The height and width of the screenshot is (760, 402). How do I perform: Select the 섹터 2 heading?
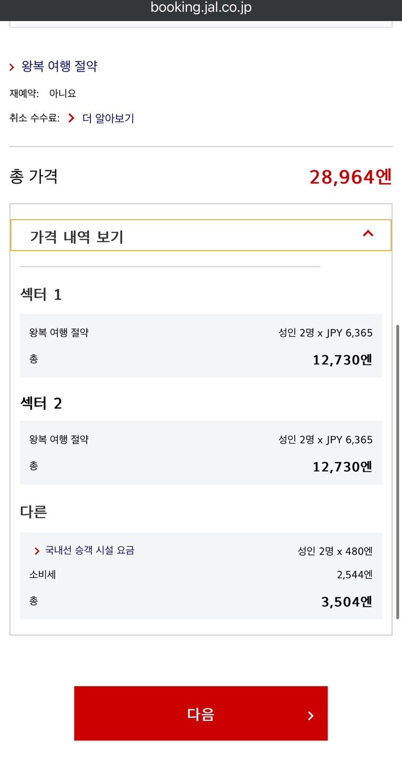tap(41, 403)
